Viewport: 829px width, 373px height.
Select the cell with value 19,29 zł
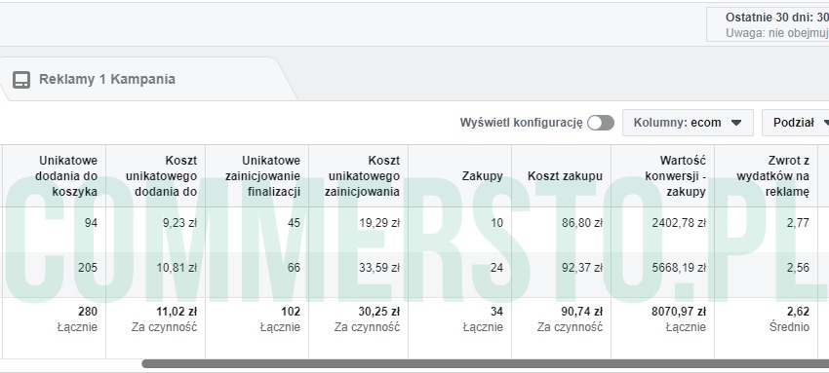click(x=359, y=230)
